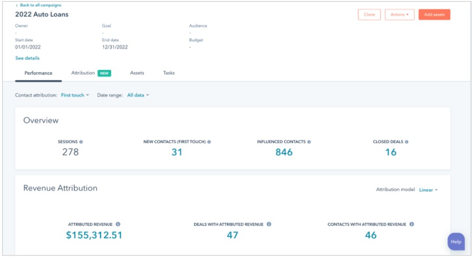Click the Sessions count 278
473x258 pixels.
[x=71, y=152]
